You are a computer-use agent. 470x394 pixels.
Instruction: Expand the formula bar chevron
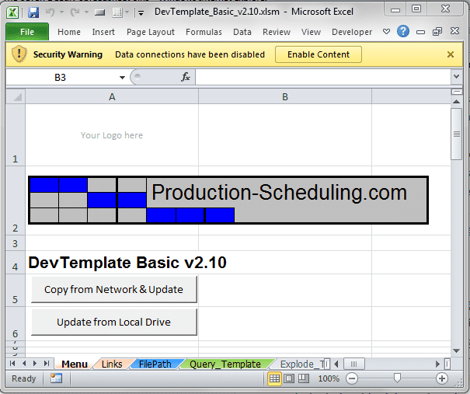click(x=456, y=77)
